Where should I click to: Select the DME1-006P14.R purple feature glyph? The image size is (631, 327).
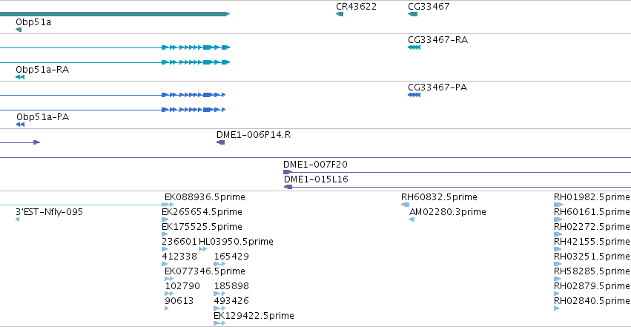220,142
